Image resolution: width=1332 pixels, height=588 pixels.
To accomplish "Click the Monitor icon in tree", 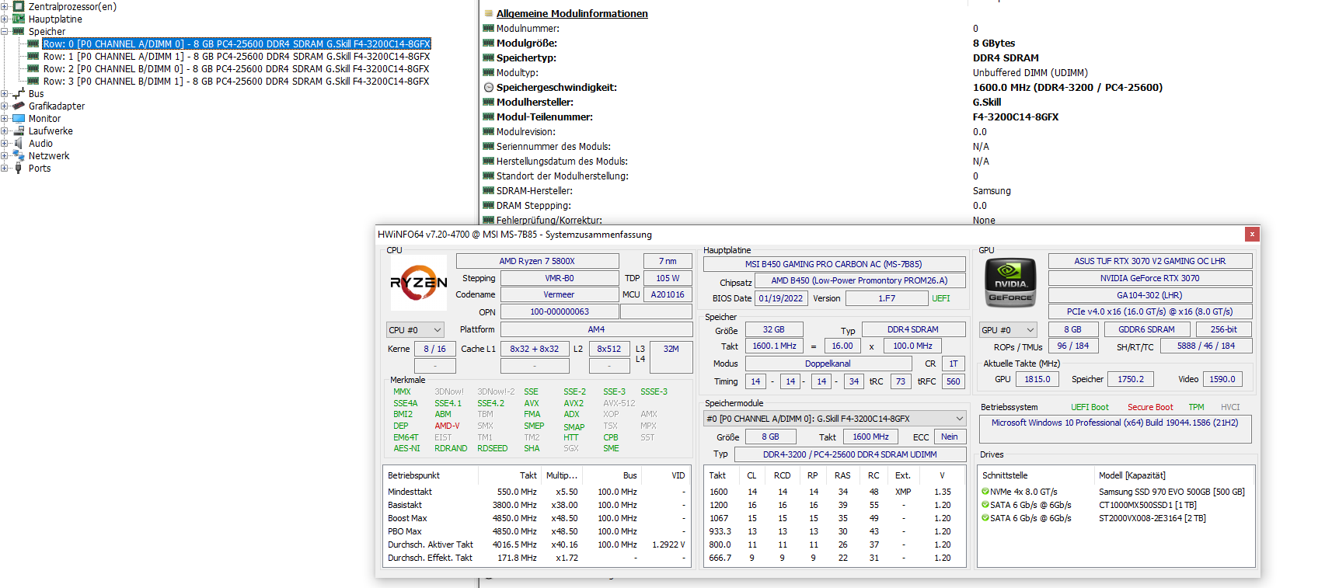I will point(19,118).
